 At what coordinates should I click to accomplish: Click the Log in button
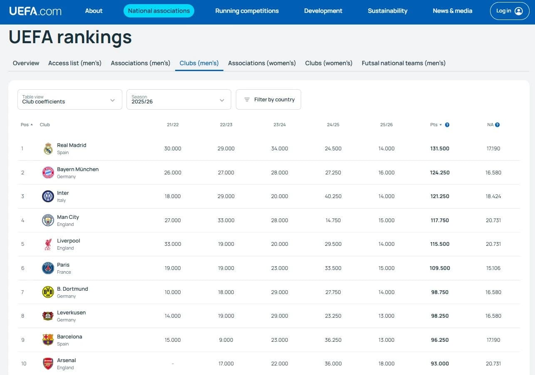pyautogui.click(x=510, y=11)
